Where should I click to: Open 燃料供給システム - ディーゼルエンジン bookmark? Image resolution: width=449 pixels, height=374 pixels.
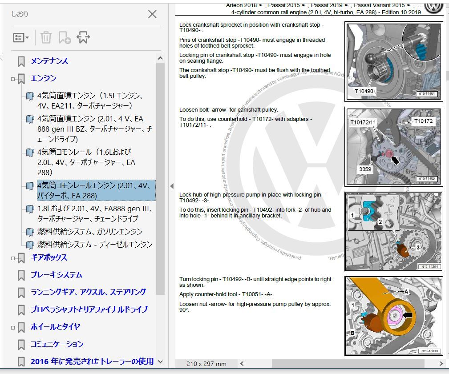(95, 244)
